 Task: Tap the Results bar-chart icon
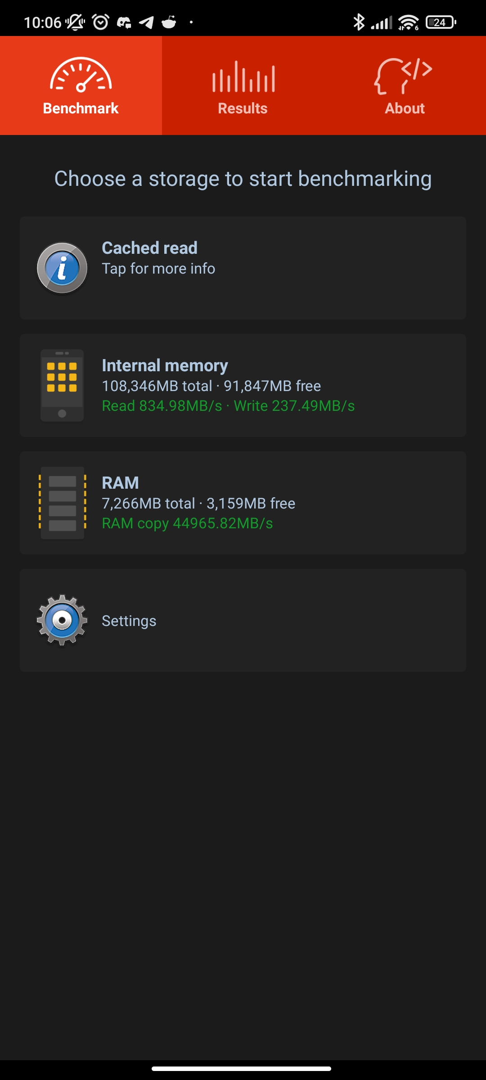(243, 76)
